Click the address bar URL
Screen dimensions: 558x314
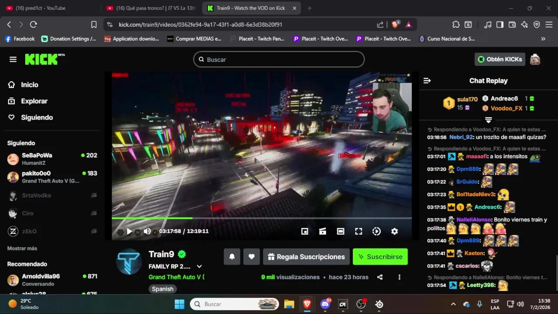pos(200,25)
